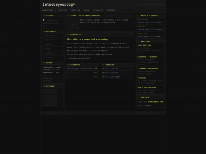The image size is (206, 154).
Task: Open third post title here
Action: point(150,37)
